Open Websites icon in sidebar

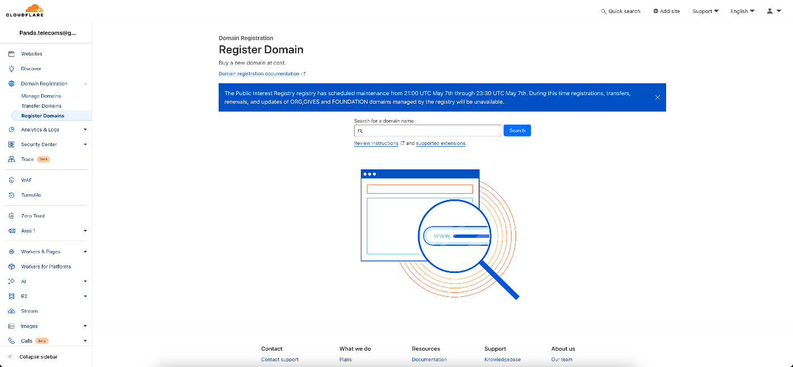coord(11,54)
